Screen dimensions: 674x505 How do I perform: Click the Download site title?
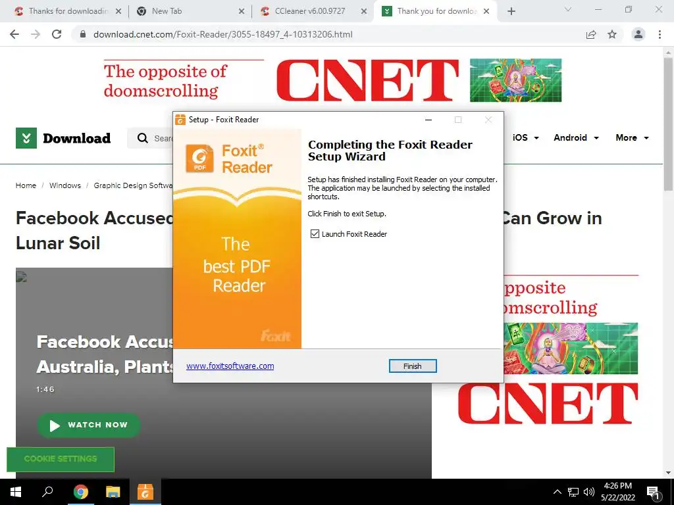point(77,138)
